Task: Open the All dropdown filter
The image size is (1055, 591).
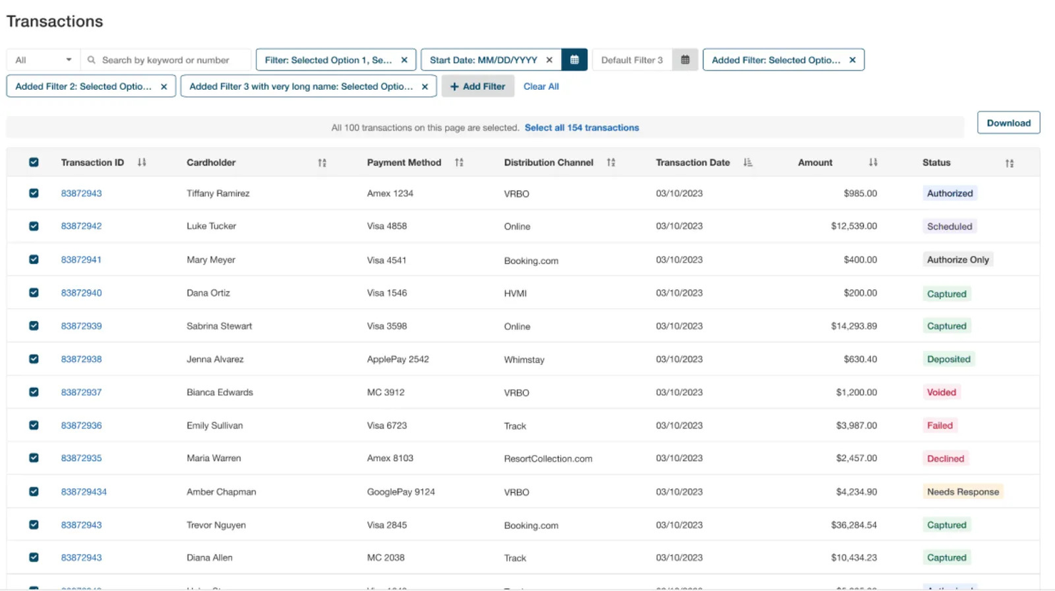Action: tap(43, 59)
